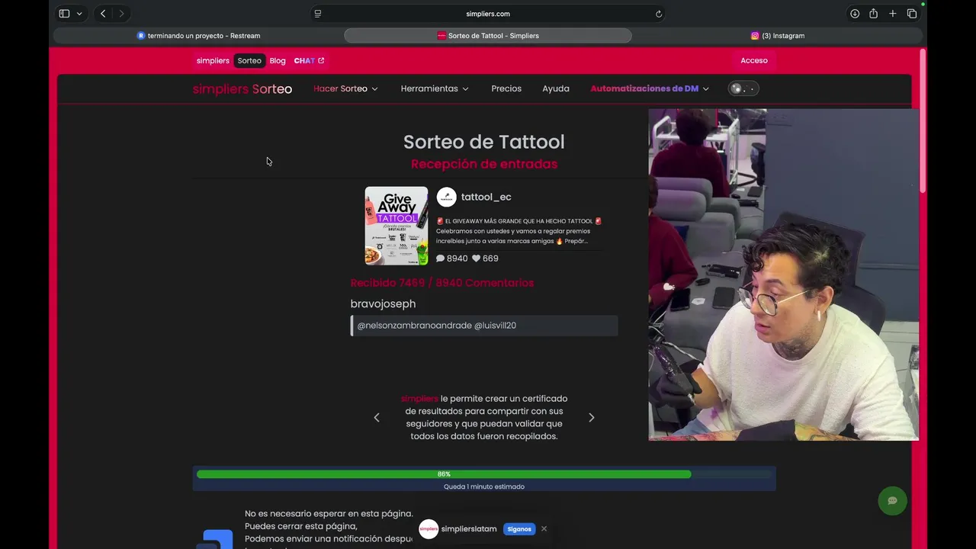Expand the sidebar tab group dropdown arrow
Viewport: 976px width, 549px height.
79,14
